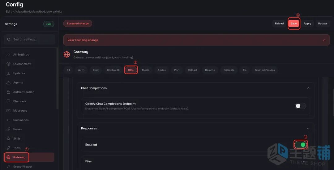Click the Reload button in header
Image resolution: width=334 pixels, height=170 pixels.
279,23
